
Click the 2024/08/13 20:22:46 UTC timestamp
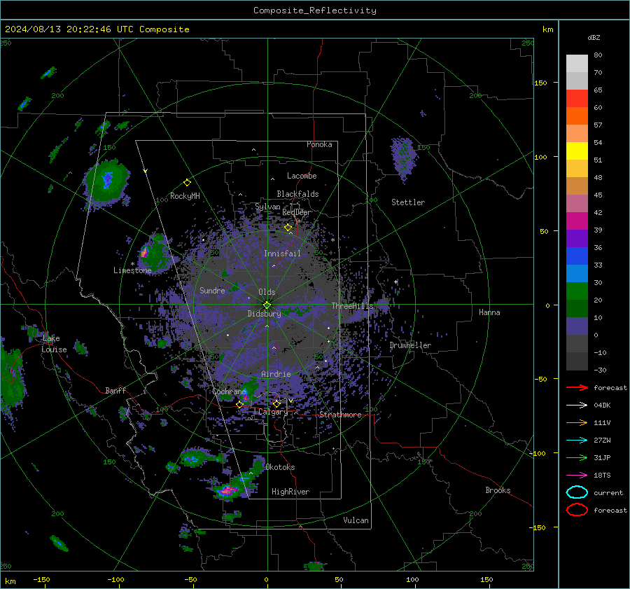[69, 29]
